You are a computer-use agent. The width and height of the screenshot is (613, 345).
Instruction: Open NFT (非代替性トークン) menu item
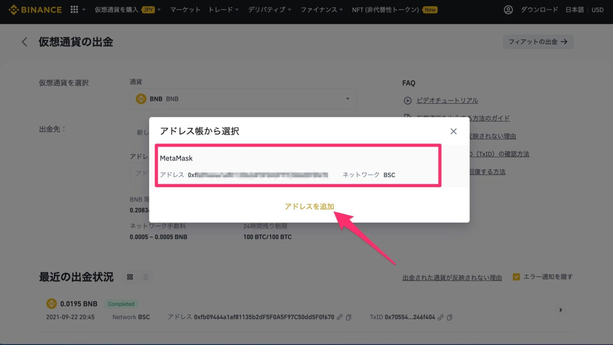[386, 10]
